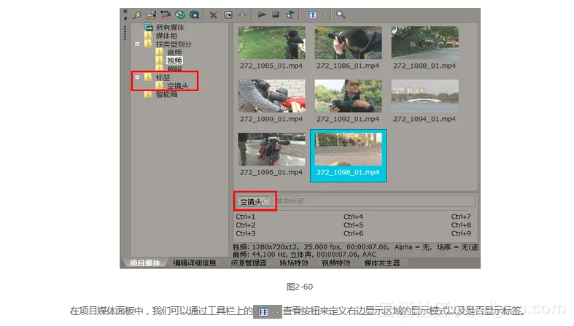Screen dimensions: 574x326
Task: Switch to the 编辑详细信息 tab
Action: coord(195,263)
